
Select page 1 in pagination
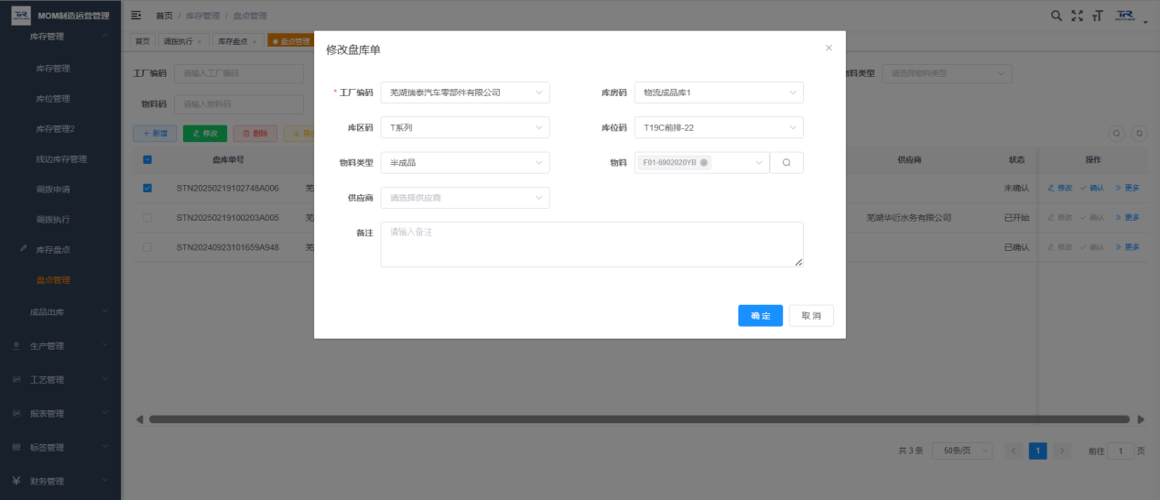[x=1037, y=451]
